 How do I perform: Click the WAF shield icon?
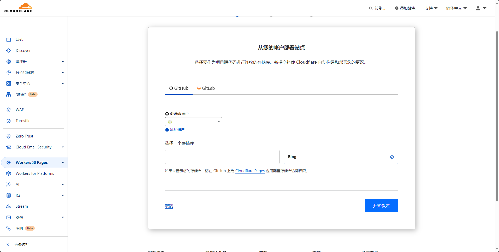[x=9, y=110]
